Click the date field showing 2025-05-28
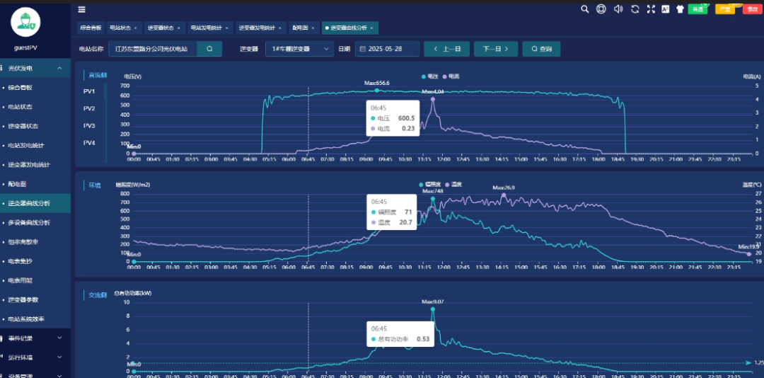764x378 pixels. [x=388, y=49]
